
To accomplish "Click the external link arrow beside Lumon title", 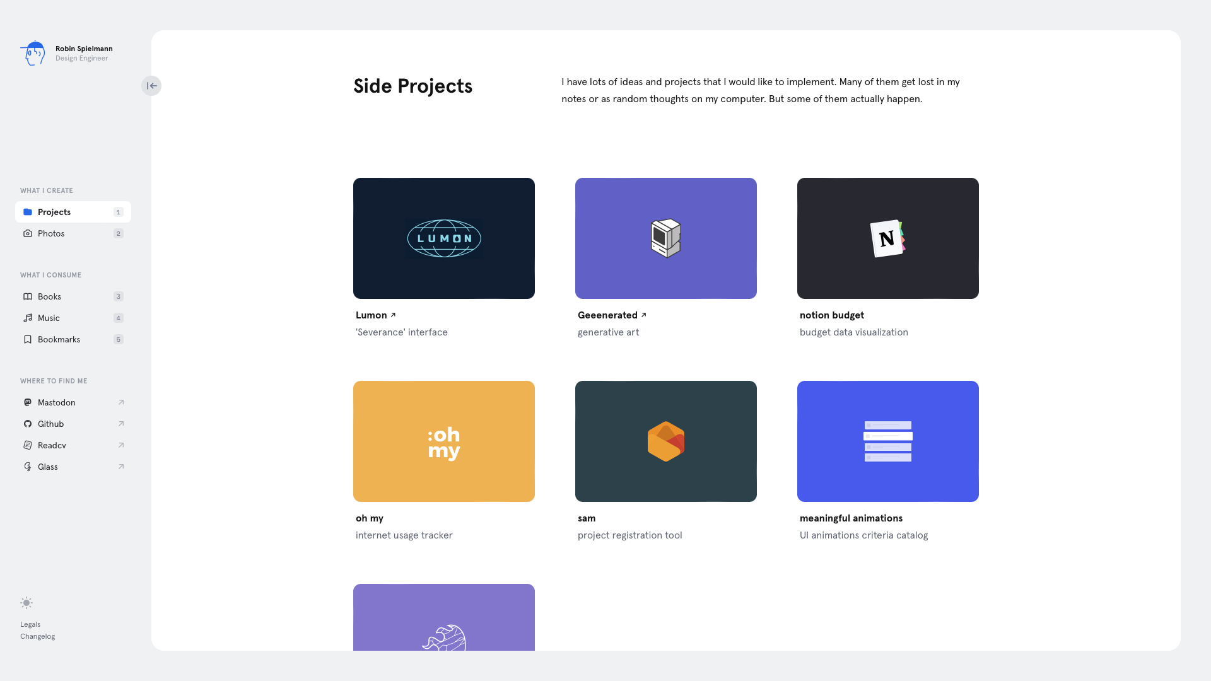I will (x=393, y=315).
